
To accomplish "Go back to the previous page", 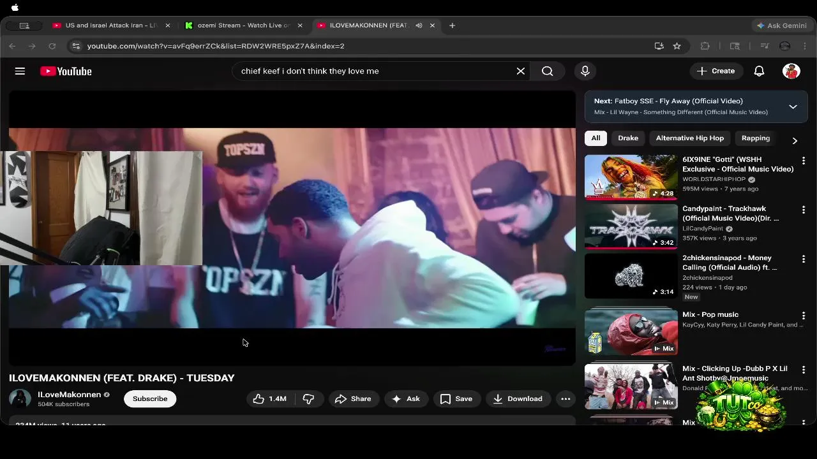I will coord(12,46).
